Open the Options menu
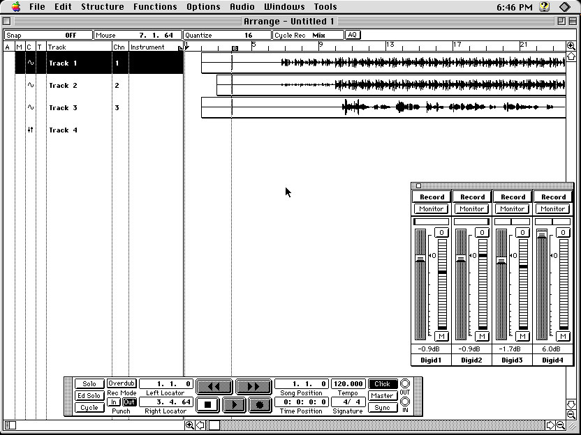Image resolution: width=581 pixels, height=435 pixels. (x=203, y=7)
